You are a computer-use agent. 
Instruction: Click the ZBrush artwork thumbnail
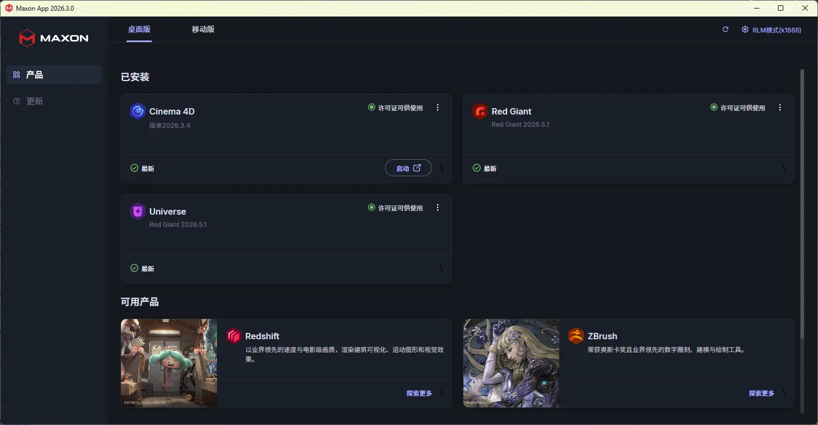[511, 363]
